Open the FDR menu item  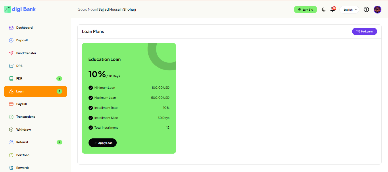click(x=19, y=78)
